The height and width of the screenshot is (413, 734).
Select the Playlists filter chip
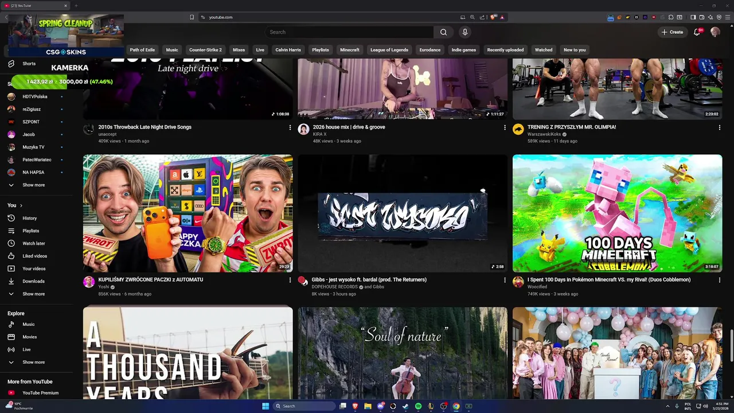(x=321, y=50)
